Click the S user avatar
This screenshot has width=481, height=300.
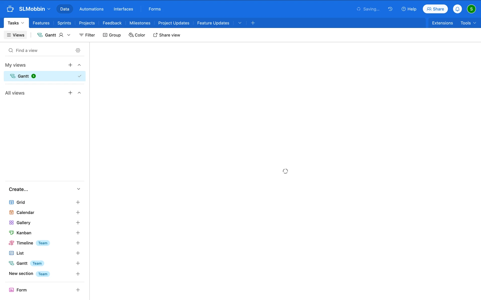coord(471,9)
